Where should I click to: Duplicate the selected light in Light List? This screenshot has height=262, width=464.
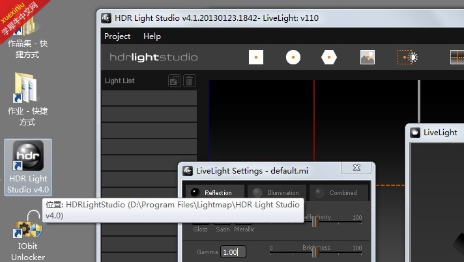pos(175,81)
